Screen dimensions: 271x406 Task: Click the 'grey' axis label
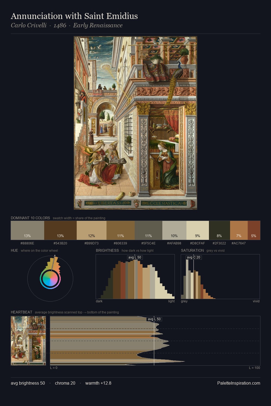[x=184, y=301]
